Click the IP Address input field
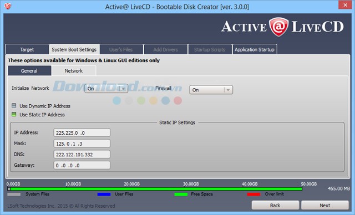The height and width of the screenshot is (215, 355). (x=82, y=132)
